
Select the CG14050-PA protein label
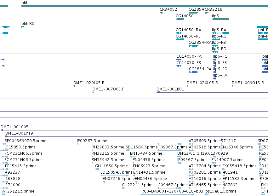pyautogui.click(x=189, y=56)
